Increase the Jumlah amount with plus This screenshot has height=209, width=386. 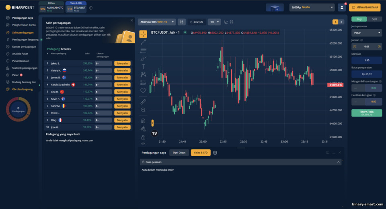[x=379, y=46]
